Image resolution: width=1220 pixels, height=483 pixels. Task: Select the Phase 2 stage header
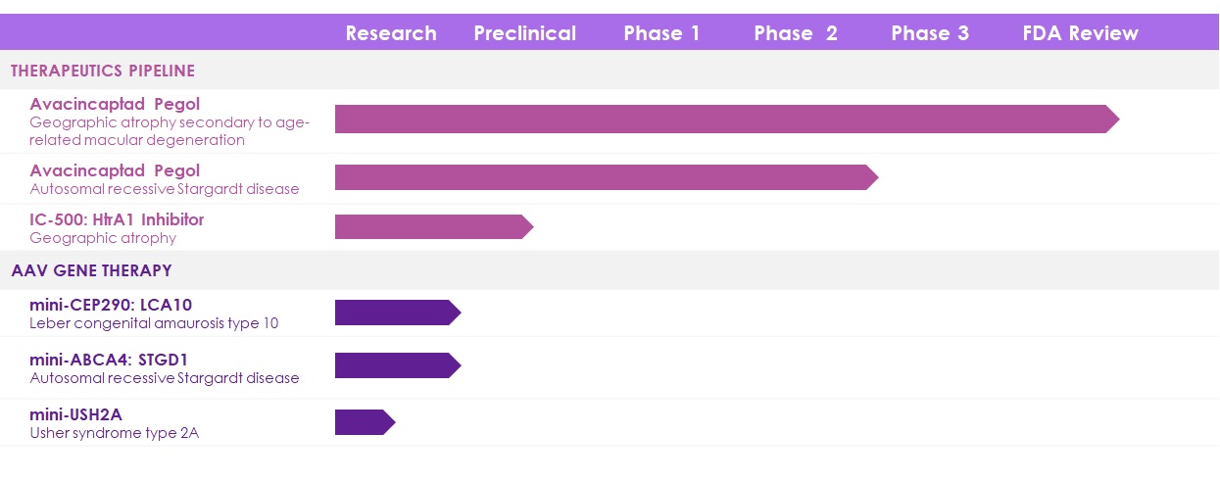[x=796, y=33]
